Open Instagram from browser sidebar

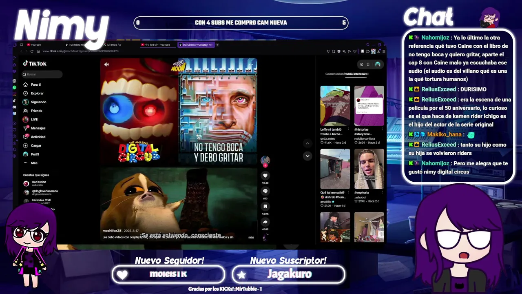pyautogui.click(x=14, y=94)
